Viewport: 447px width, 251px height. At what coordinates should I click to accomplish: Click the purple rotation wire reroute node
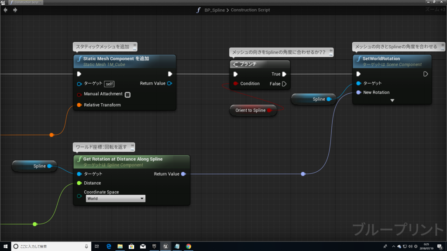click(303, 174)
